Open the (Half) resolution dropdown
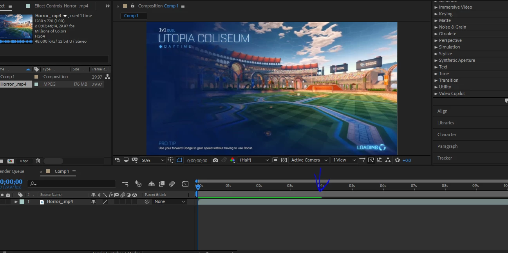Screen dimensions: 508x253 click(x=254, y=160)
